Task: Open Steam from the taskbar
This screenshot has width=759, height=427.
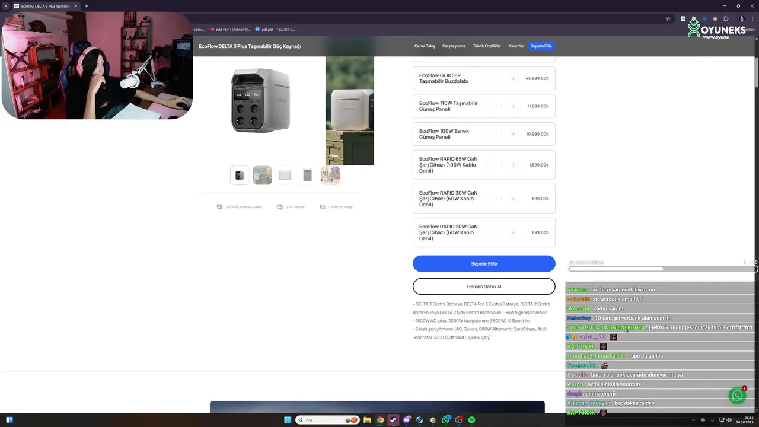Action: tap(393, 420)
